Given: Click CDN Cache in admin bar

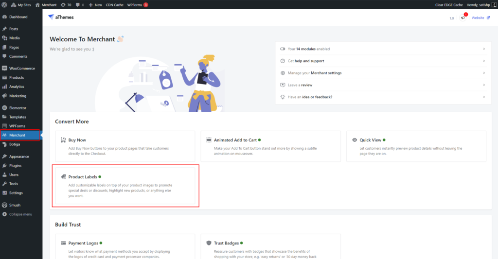Looking at the screenshot, I should point(114,5).
